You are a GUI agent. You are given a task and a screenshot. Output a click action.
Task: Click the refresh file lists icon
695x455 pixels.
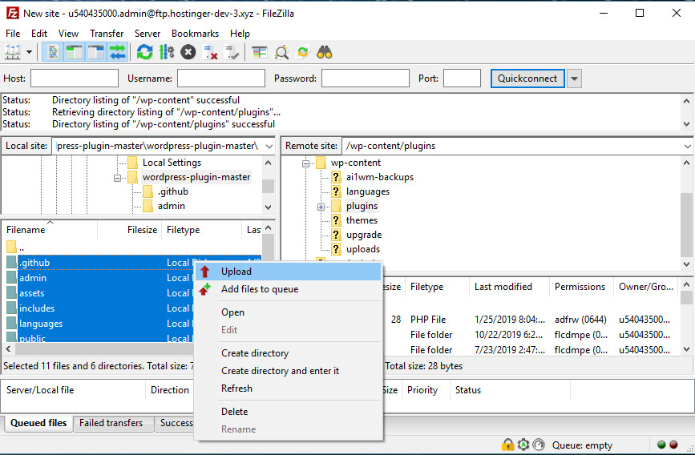click(144, 52)
